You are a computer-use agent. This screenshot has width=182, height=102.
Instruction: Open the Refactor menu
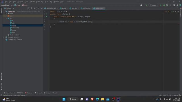click(32, 2)
